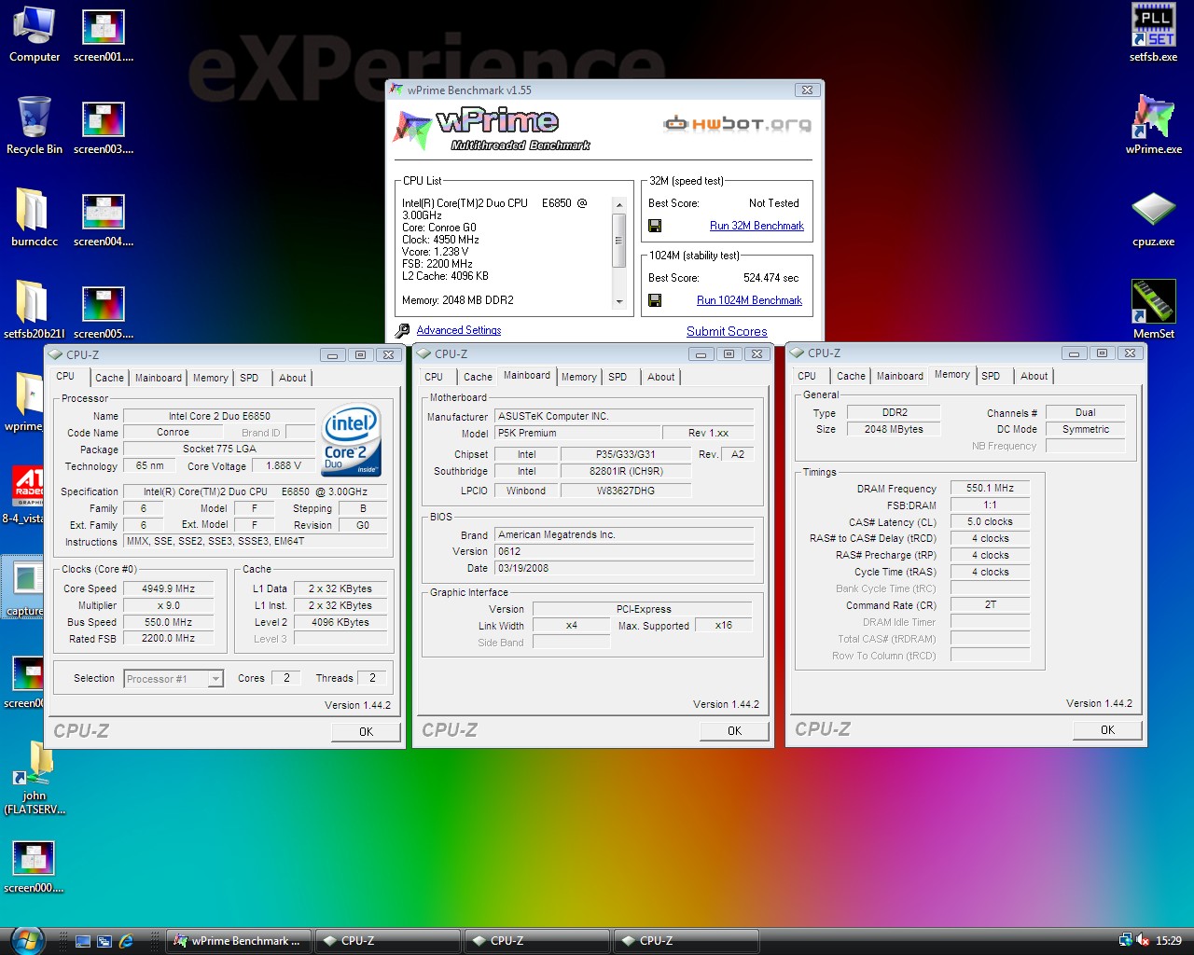Image resolution: width=1194 pixels, height=955 pixels.
Task: Click the HWBOT.org logo in wPrime
Action: [x=737, y=123]
